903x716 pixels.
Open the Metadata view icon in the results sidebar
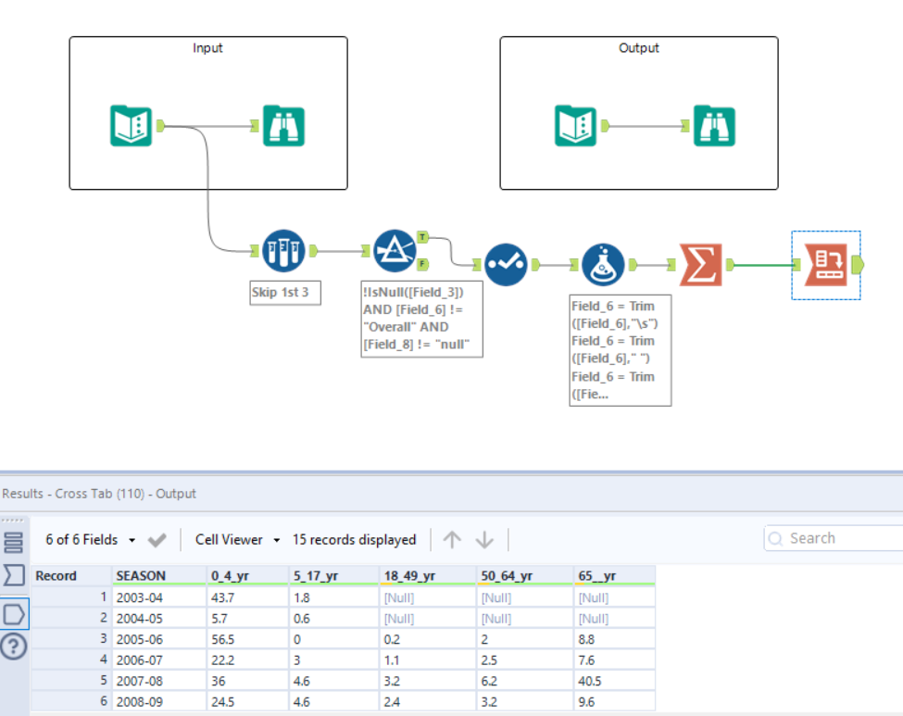coord(14,575)
